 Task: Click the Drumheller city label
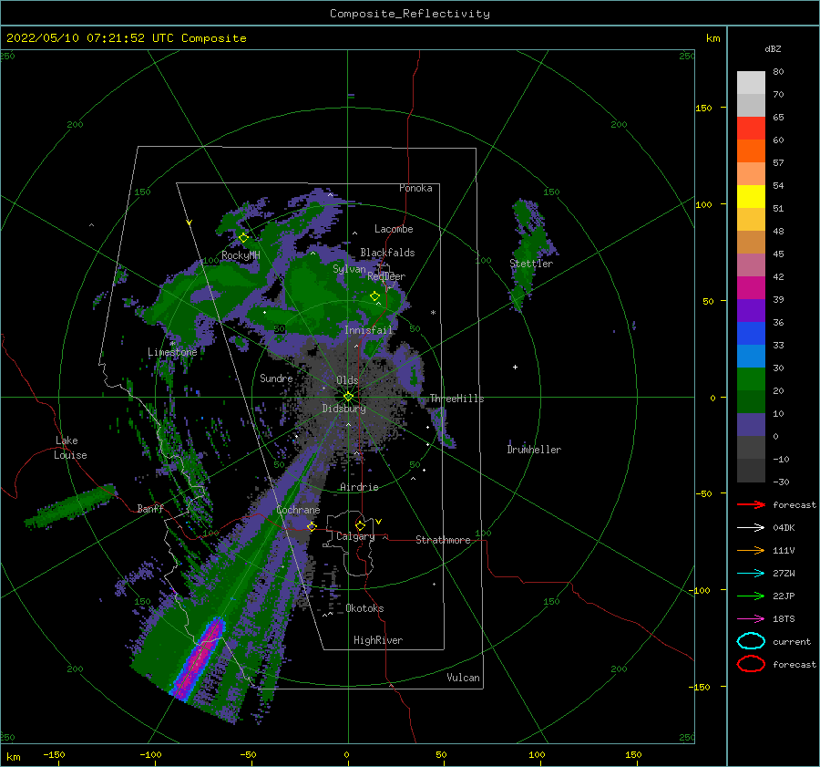[x=534, y=450]
